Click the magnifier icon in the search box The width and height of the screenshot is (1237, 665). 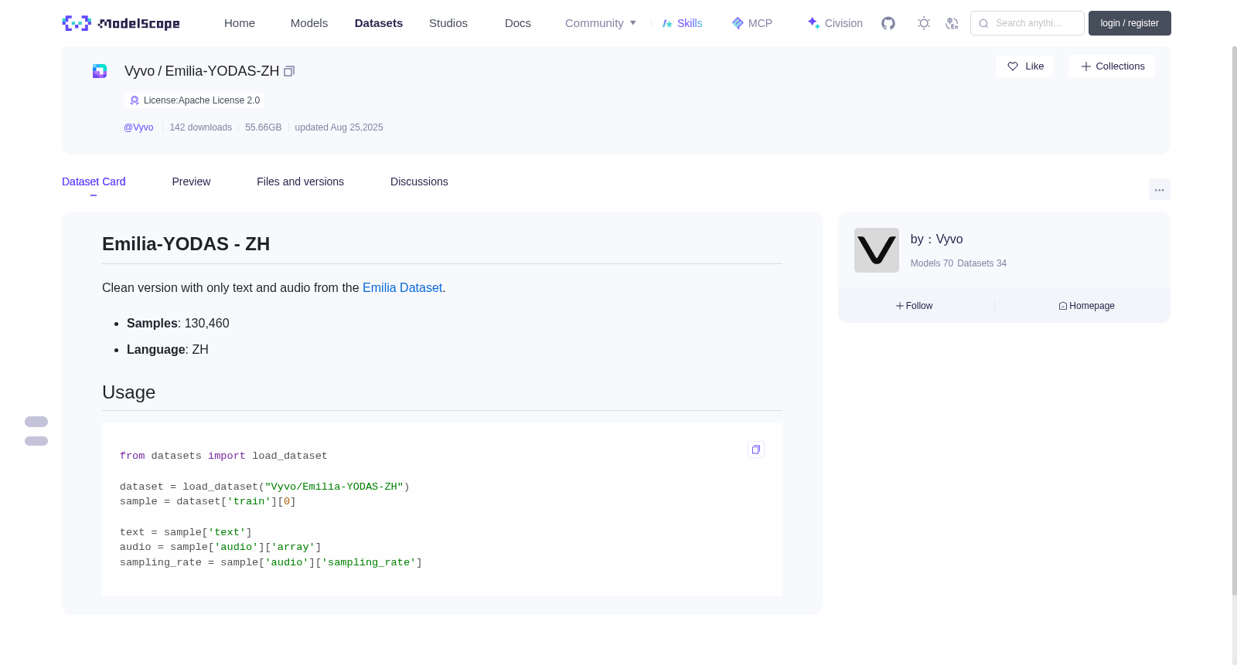(x=983, y=23)
